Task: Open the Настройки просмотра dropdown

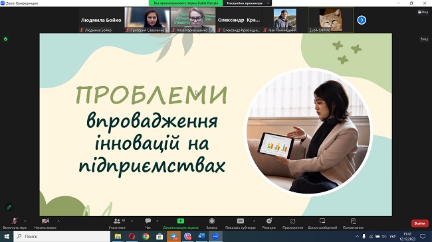Action: pyautogui.click(x=247, y=3)
